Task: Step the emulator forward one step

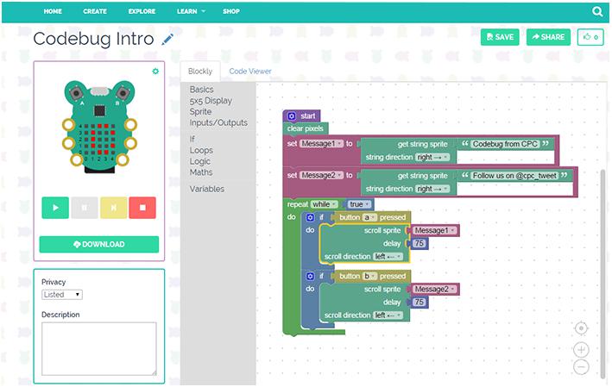Action: (114, 208)
